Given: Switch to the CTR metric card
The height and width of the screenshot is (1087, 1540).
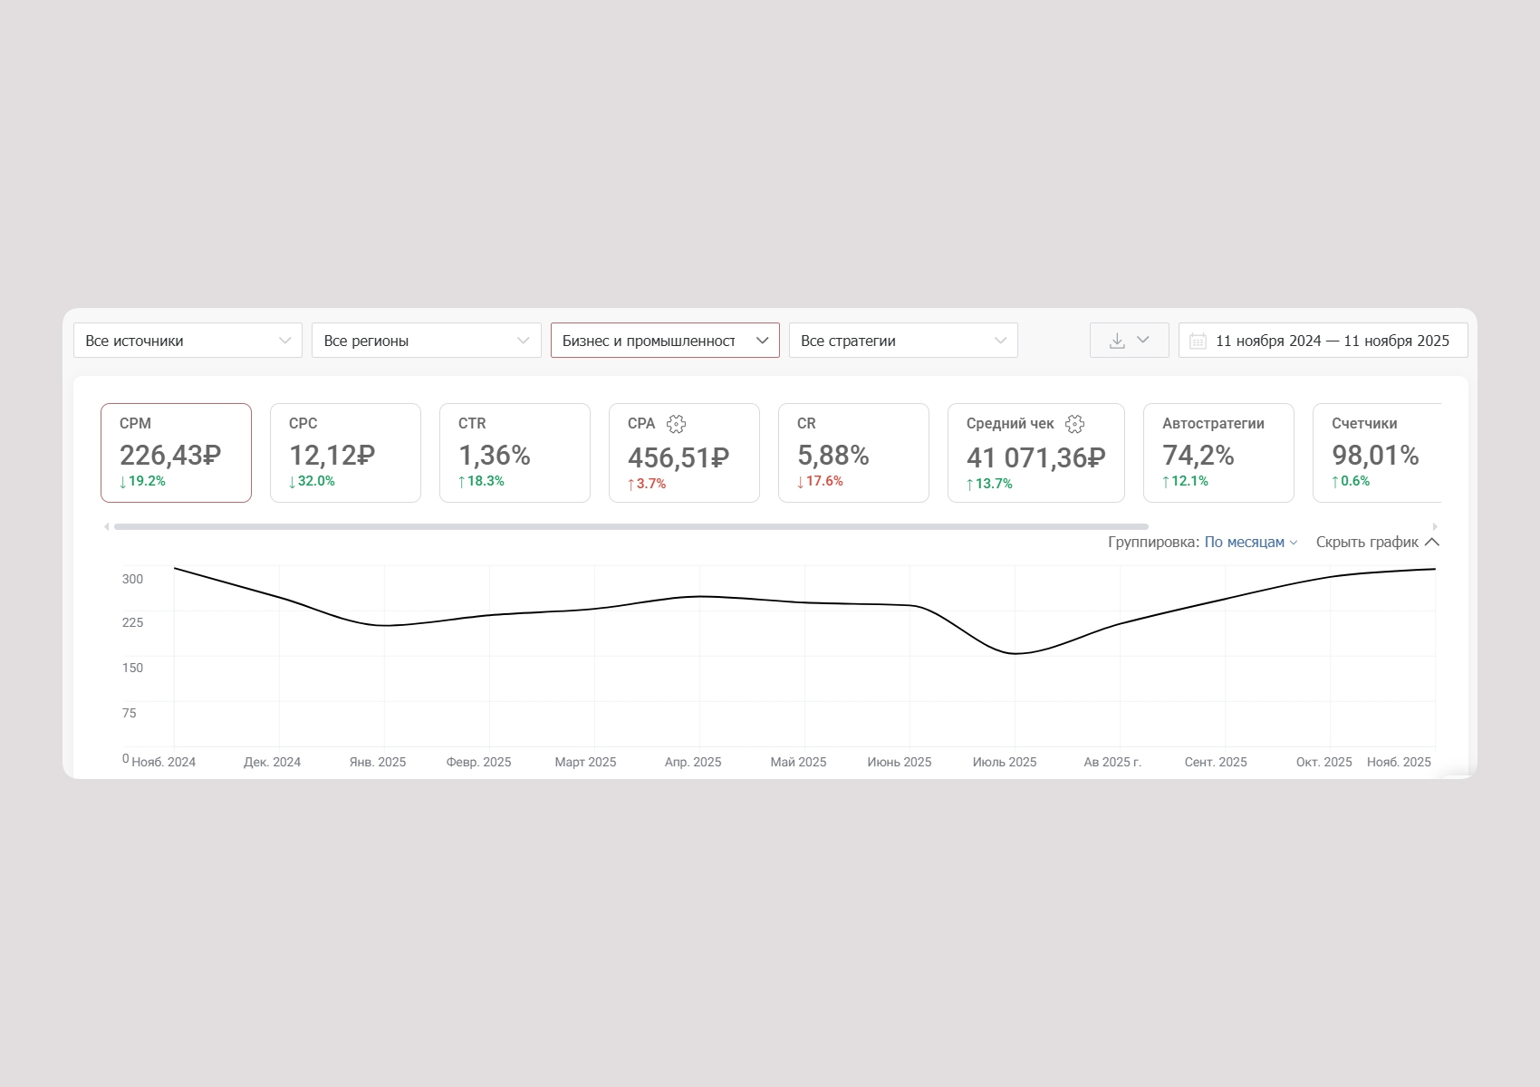Looking at the screenshot, I should click(x=515, y=453).
